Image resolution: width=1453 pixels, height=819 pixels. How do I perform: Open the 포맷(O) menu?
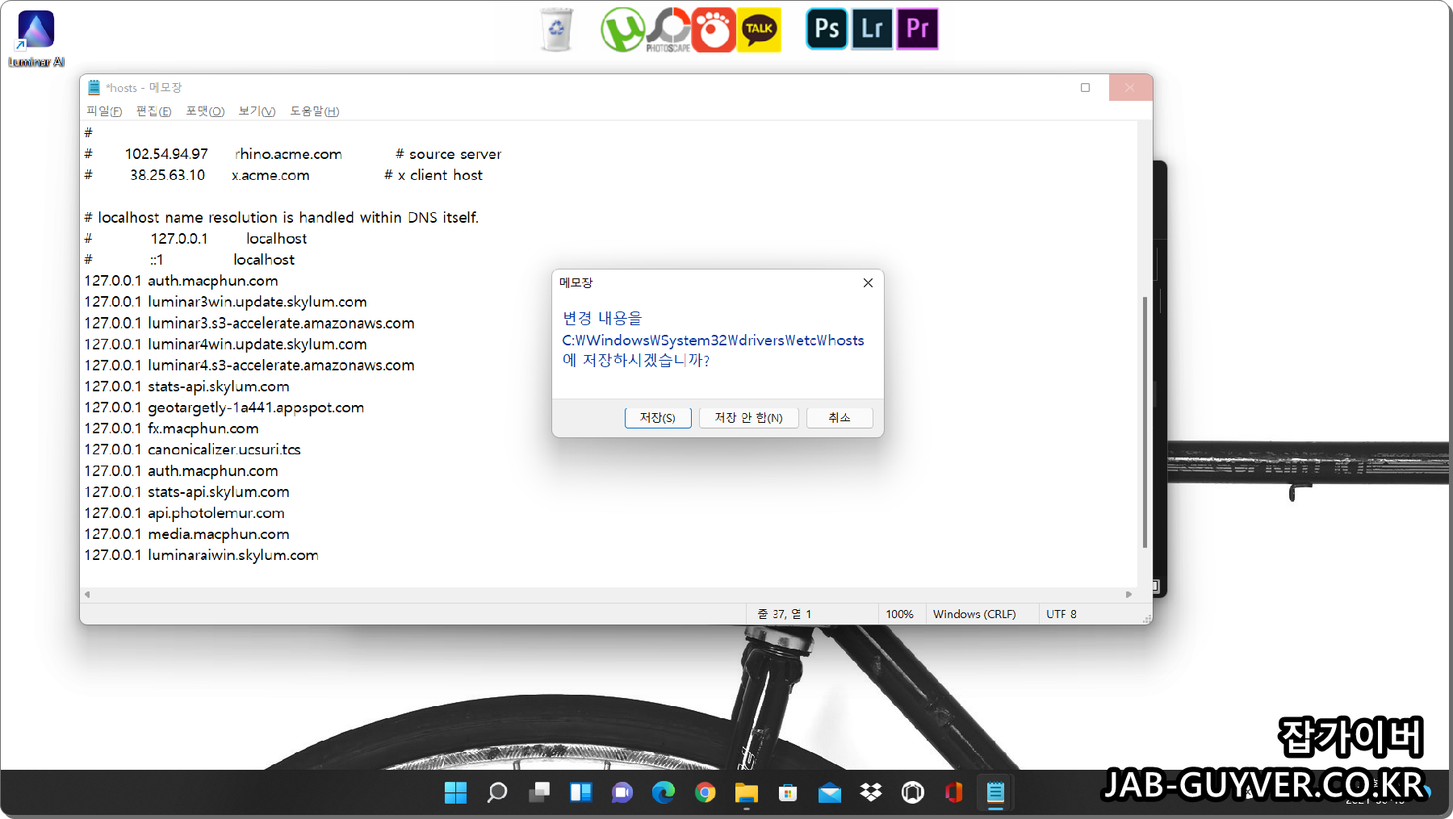[205, 111]
